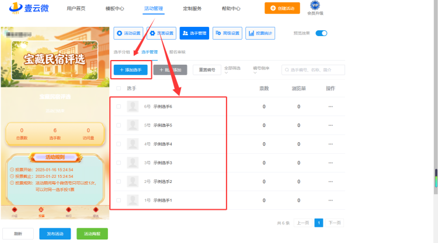This screenshot has height=243, width=438.
Task: Focus the 选手编号 search input field
Action: pyautogui.click(x=313, y=70)
